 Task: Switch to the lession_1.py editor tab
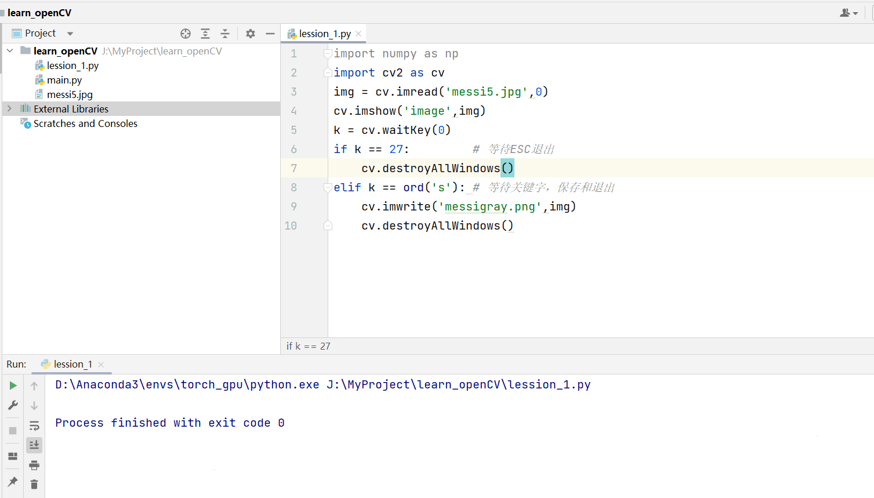325,34
